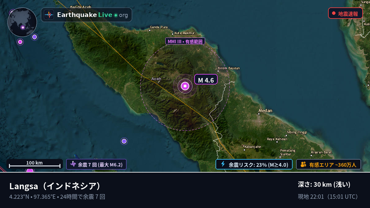Screen dimensions: 370x208
Task: Click the Earthquake Live compass logo icon
Action: pos(49,15)
